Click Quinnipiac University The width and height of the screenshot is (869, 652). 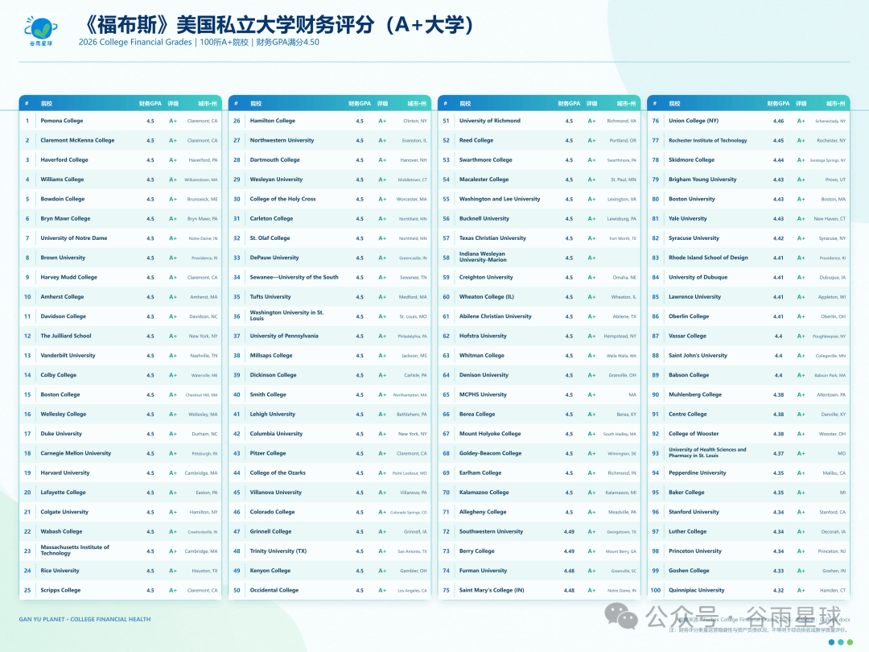(x=697, y=591)
